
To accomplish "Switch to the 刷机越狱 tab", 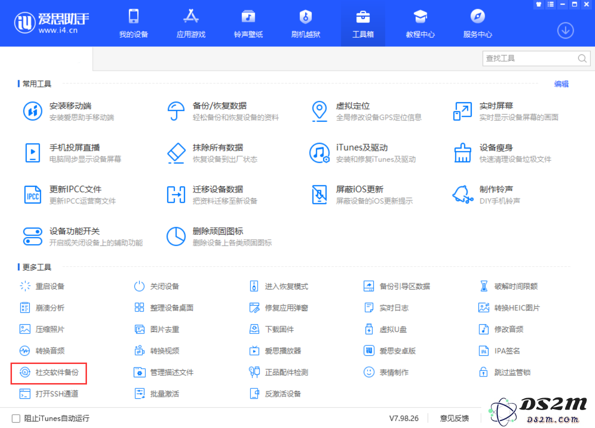I will point(306,23).
